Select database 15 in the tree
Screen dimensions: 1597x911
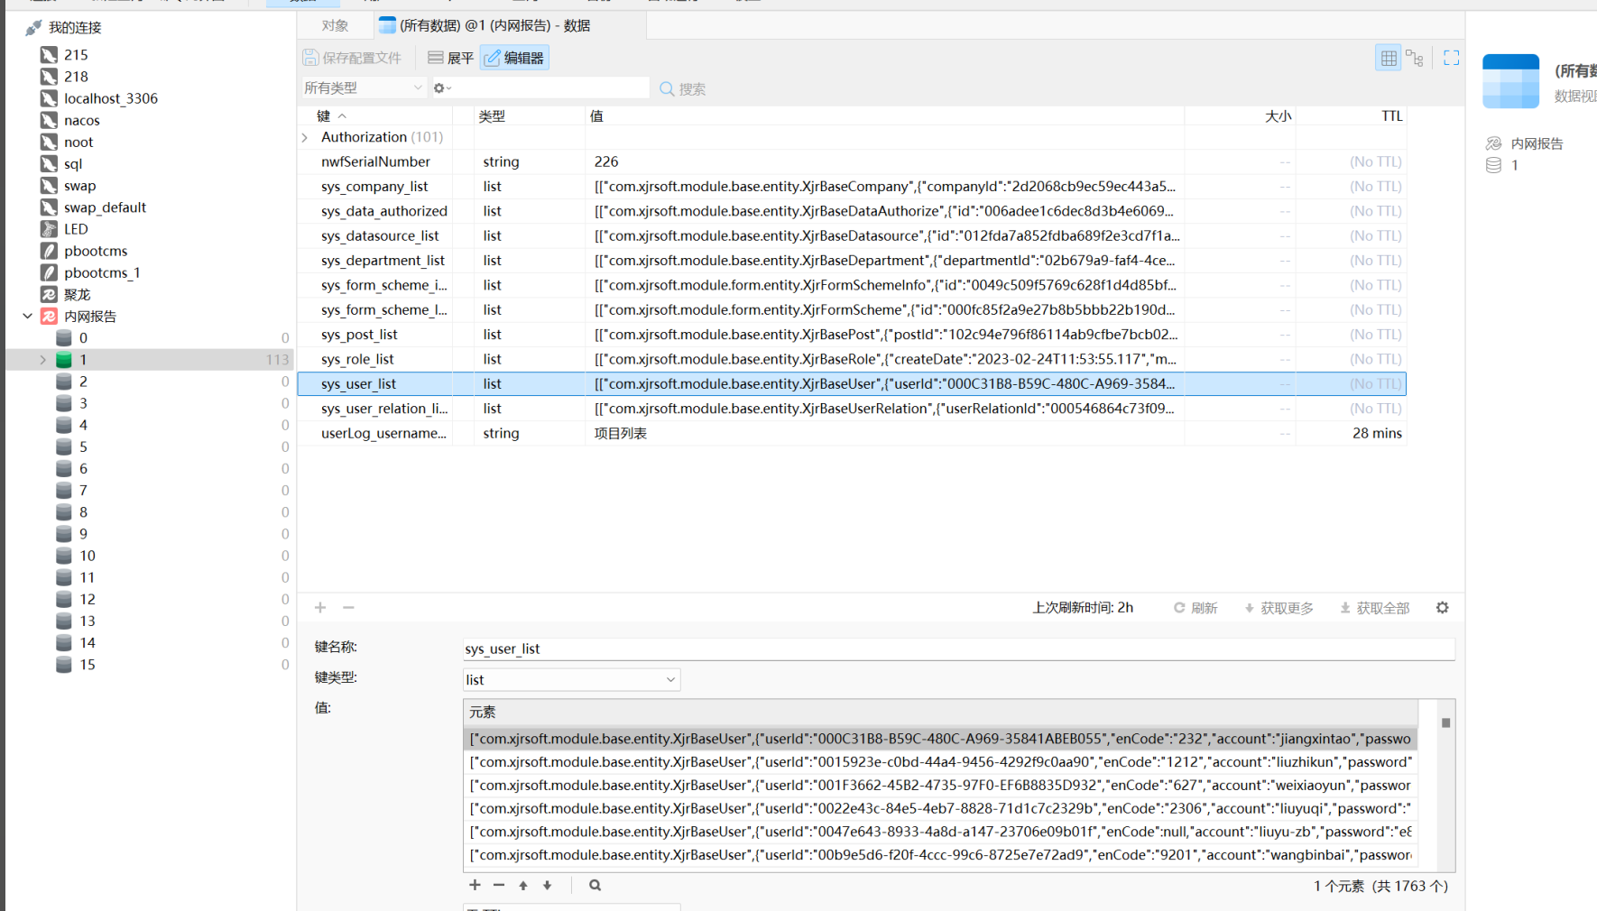(x=87, y=664)
